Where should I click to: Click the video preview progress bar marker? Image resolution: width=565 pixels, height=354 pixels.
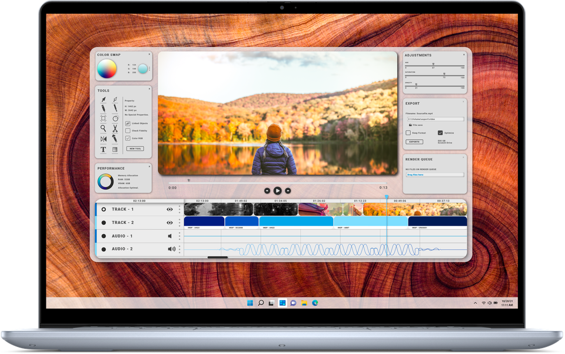coord(188,181)
